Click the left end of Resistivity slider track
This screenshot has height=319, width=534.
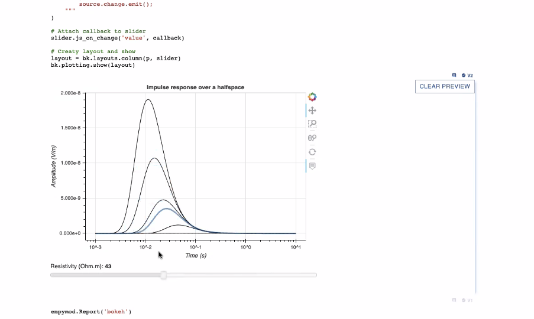53,275
